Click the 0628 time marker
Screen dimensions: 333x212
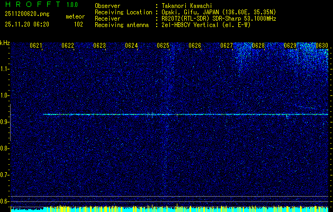tap(258, 45)
